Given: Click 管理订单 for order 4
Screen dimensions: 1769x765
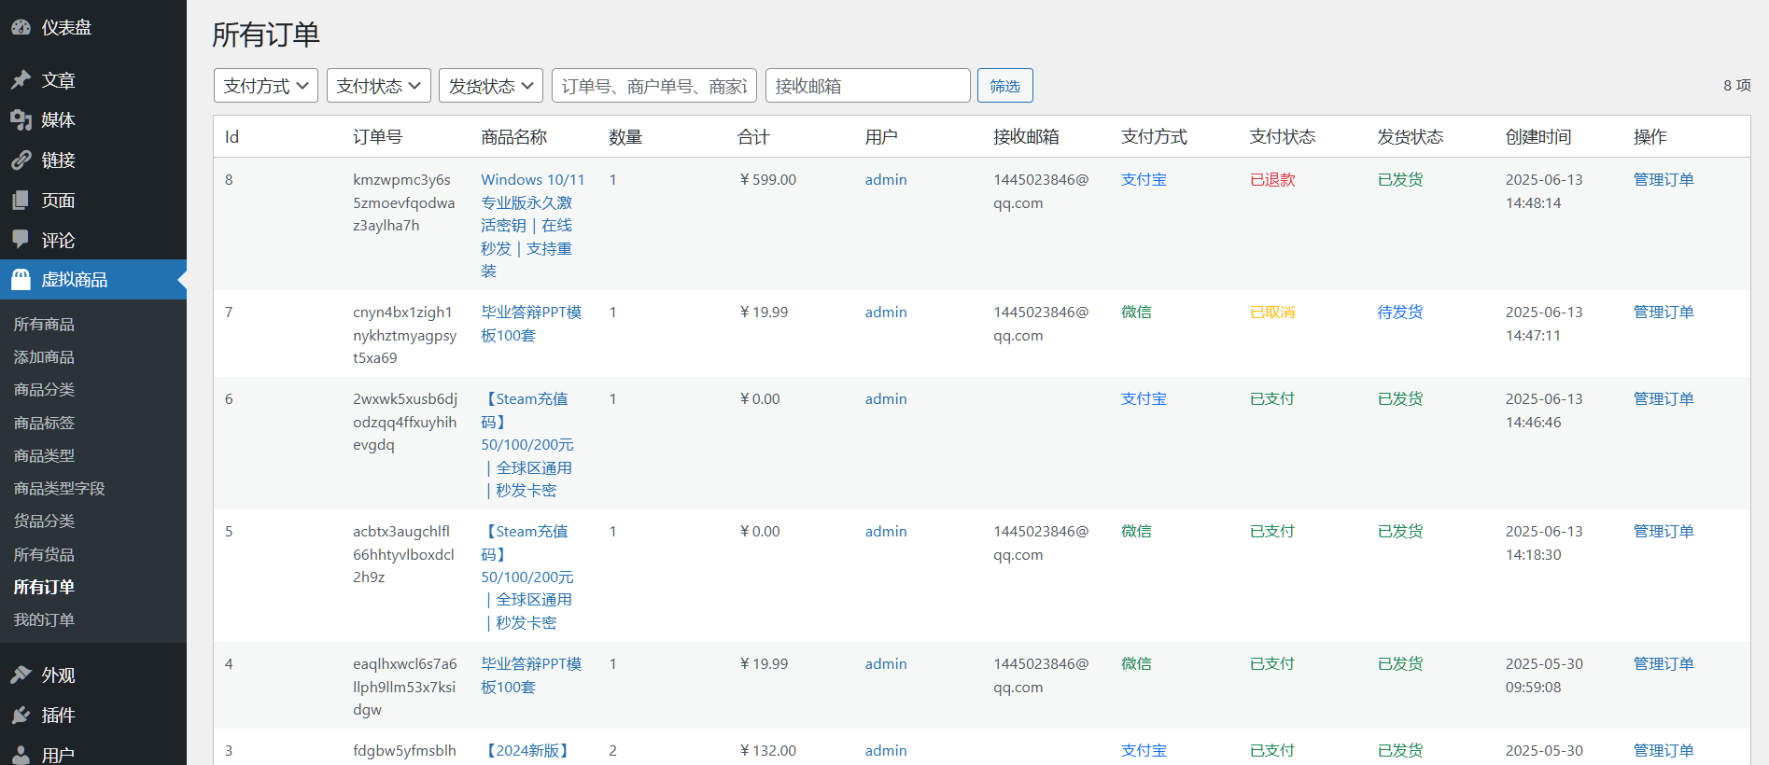Looking at the screenshot, I should (x=1664, y=663).
